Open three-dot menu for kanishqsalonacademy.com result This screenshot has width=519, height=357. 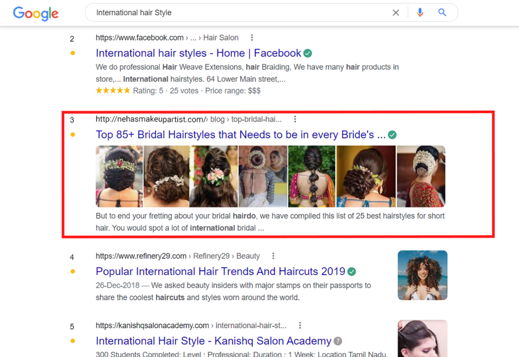[300, 325]
